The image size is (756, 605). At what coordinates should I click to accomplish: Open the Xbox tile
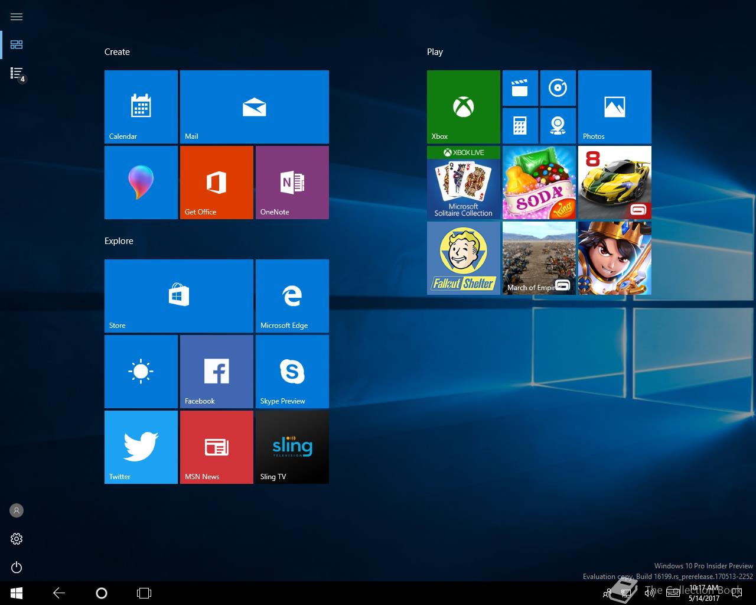[464, 107]
